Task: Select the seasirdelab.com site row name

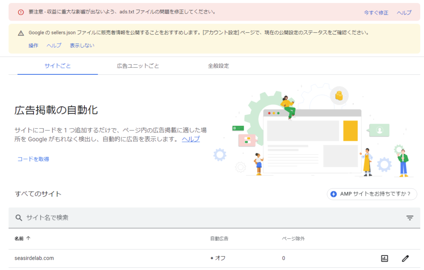Action: (x=34, y=258)
